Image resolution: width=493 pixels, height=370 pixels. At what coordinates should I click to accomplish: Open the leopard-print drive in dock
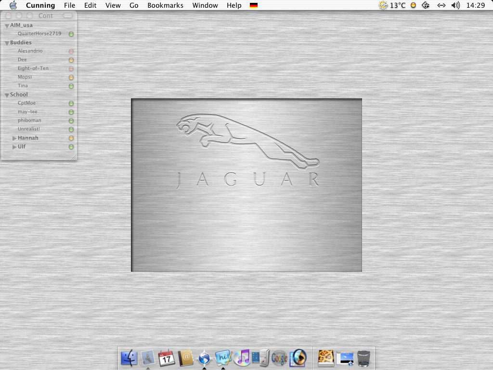(326, 358)
